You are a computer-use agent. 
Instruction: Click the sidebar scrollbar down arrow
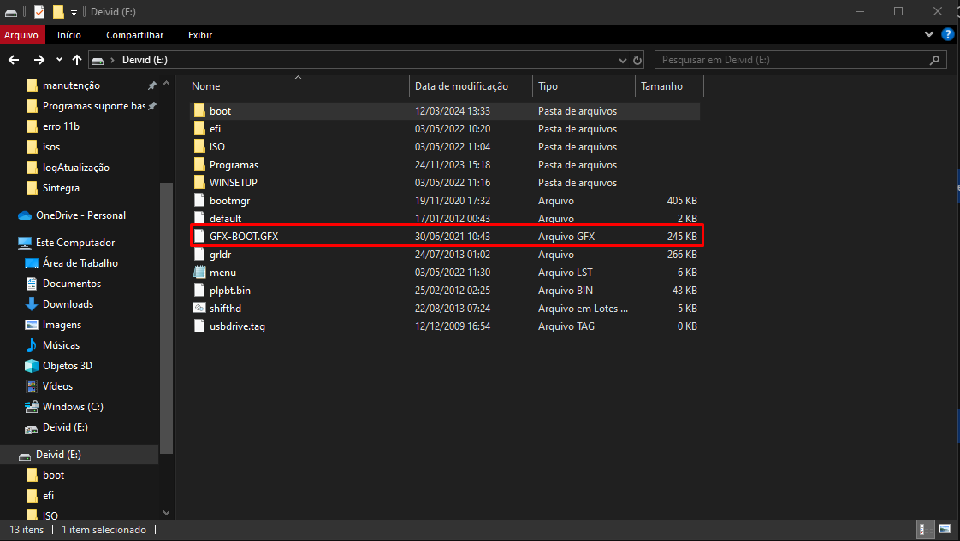[167, 513]
